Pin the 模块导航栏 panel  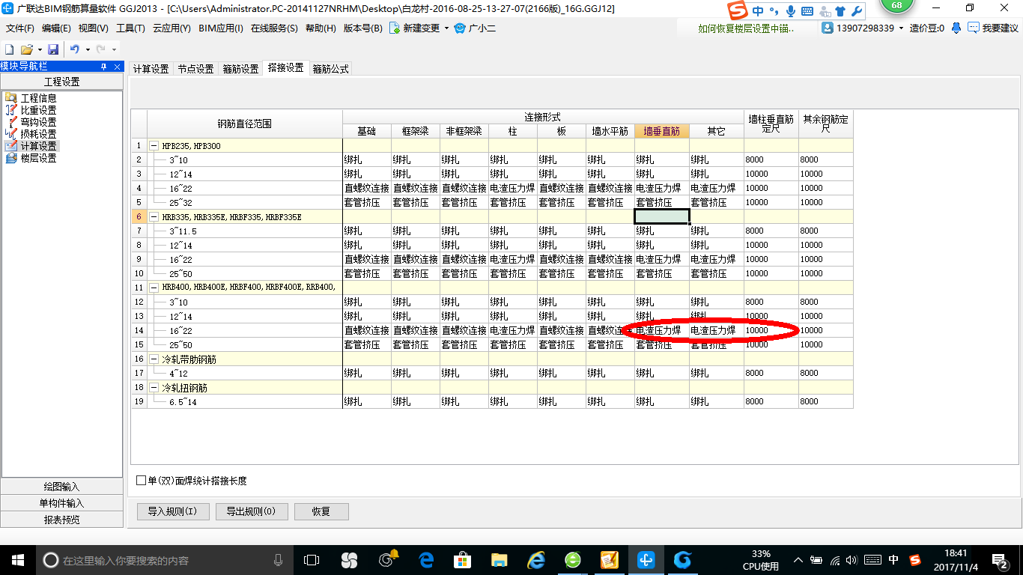104,67
